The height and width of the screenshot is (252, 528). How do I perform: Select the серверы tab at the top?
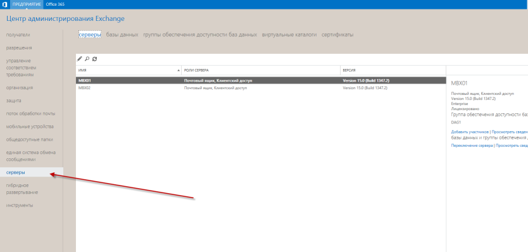[x=90, y=35]
